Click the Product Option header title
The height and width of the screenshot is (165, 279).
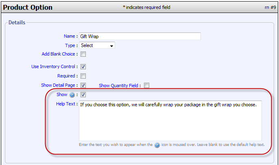click(x=28, y=7)
